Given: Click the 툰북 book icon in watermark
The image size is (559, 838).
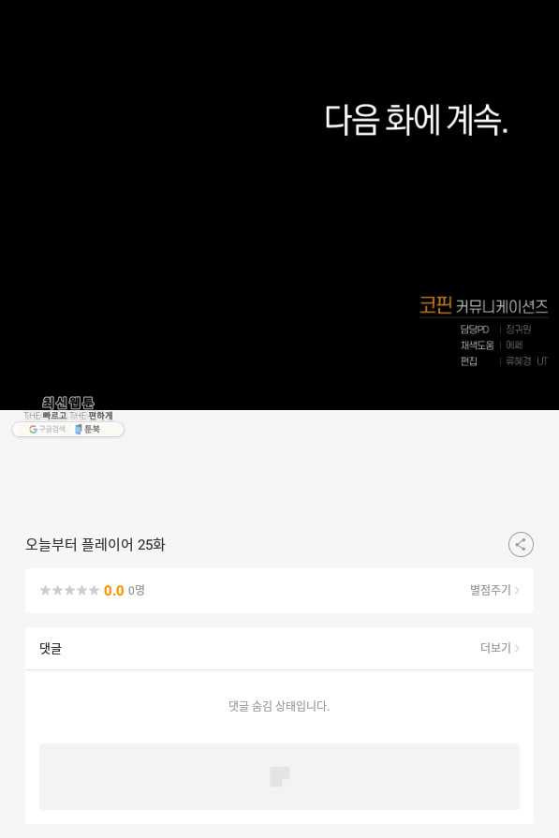Looking at the screenshot, I should click(79, 429).
